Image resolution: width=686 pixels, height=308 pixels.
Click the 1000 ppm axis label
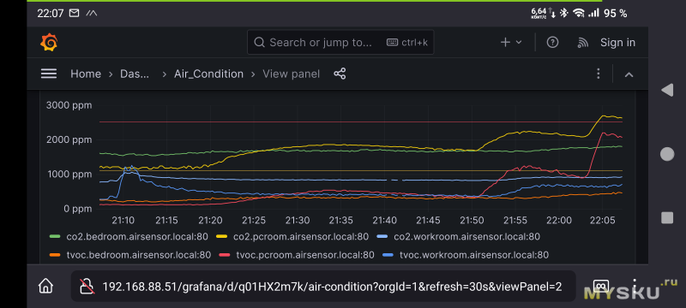pos(69,175)
